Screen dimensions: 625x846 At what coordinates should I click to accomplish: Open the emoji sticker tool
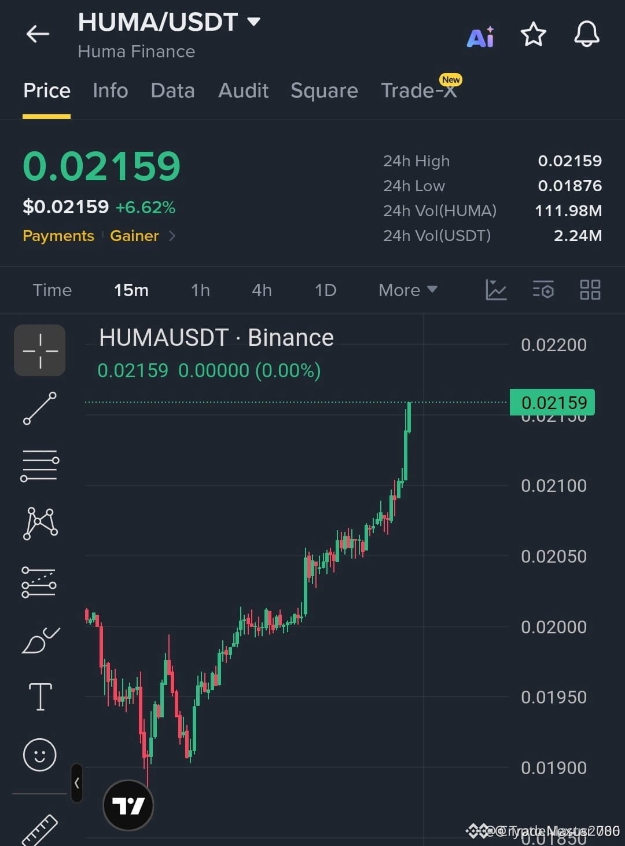39,754
